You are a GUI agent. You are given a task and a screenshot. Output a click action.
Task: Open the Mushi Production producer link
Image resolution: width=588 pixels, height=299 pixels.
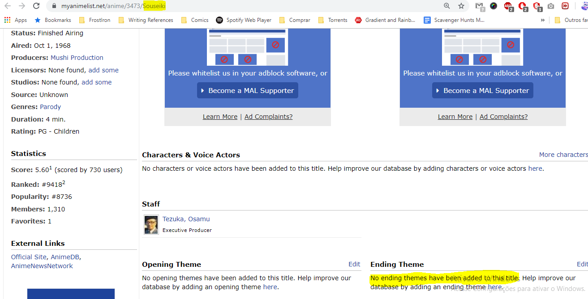[x=77, y=58]
